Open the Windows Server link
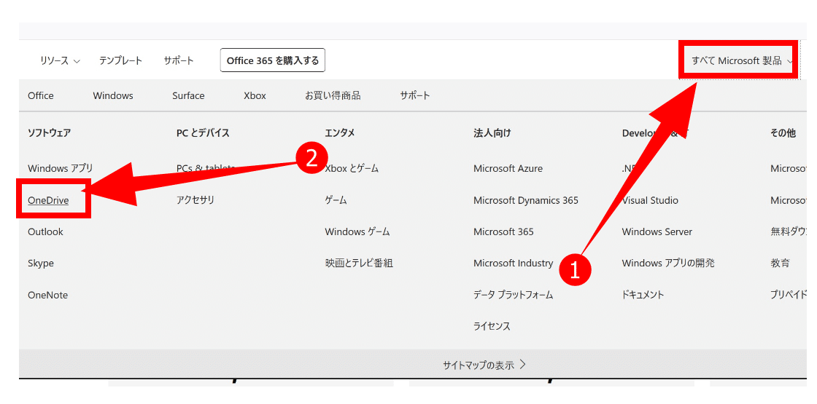Image resolution: width=817 pixels, height=404 pixels. tap(657, 232)
